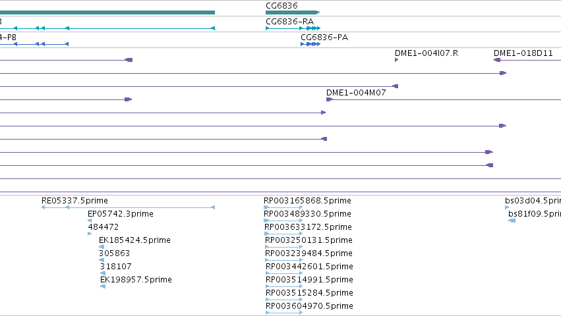Select the bs03d04.5prime arrow glyph

[507, 207]
